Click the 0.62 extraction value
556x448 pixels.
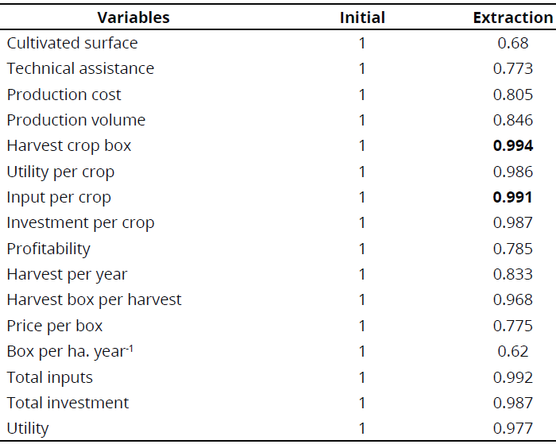pos(513,351)
